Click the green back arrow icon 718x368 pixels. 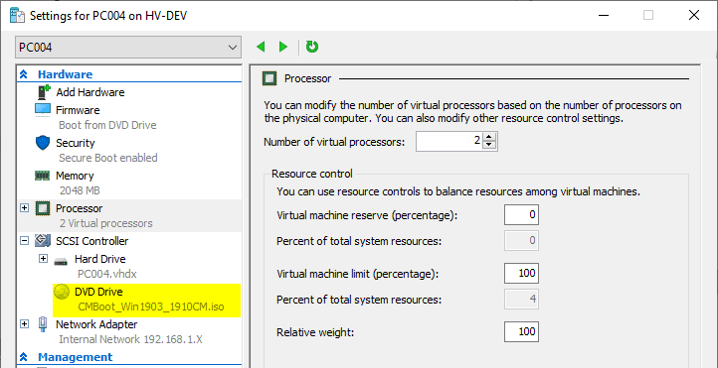(x=261, y=47)
